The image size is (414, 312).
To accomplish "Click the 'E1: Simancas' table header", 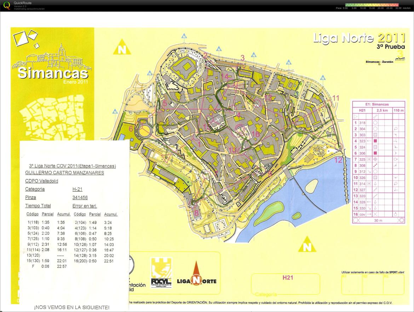I will [377, 104].
